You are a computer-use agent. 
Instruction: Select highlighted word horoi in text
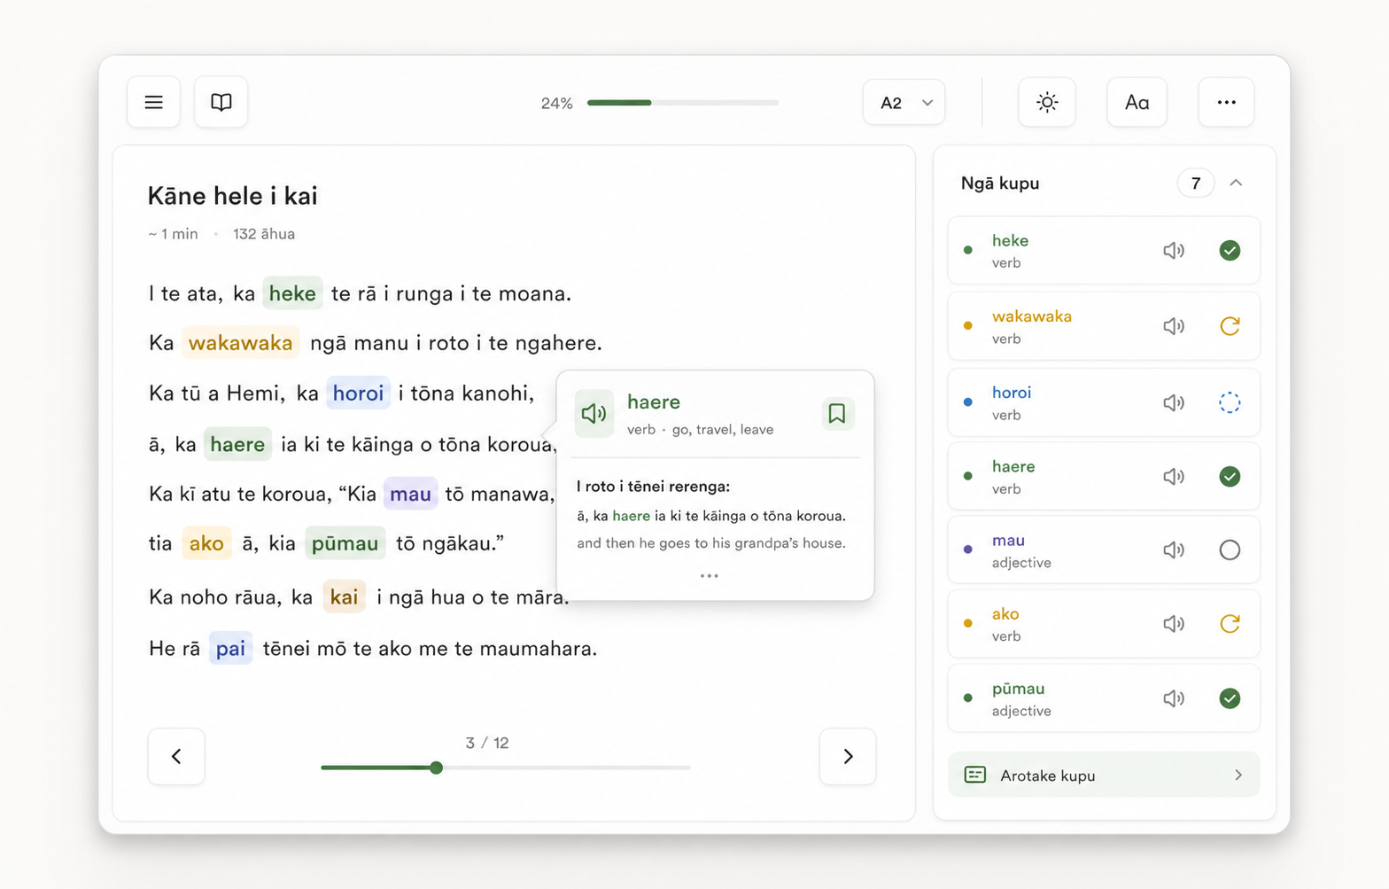point(358,393)
